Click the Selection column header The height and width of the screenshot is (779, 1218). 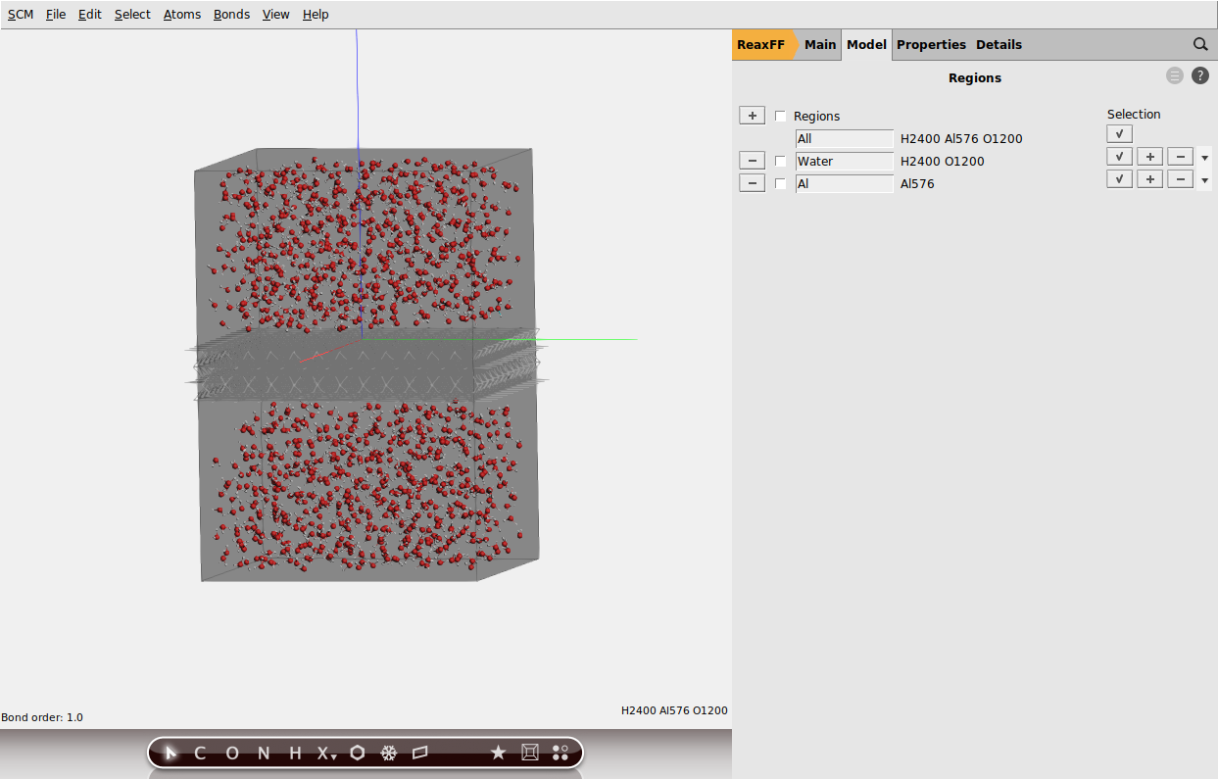point(1134,115)
